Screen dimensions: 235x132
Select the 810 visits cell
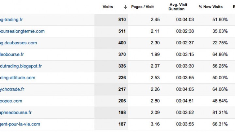click(x=111, y=20)
